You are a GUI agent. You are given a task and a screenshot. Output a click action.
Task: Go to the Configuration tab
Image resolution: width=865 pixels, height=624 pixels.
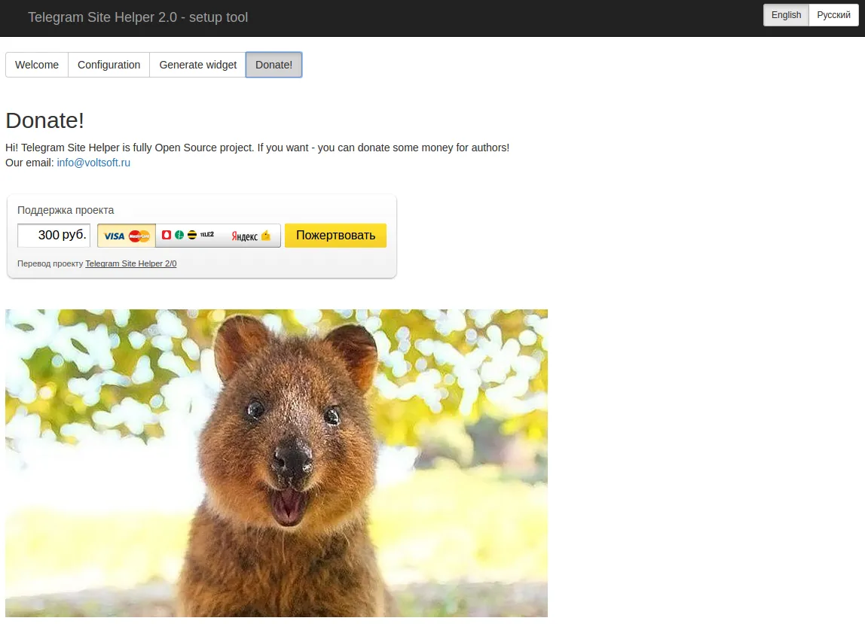click(x=109, y=65)
